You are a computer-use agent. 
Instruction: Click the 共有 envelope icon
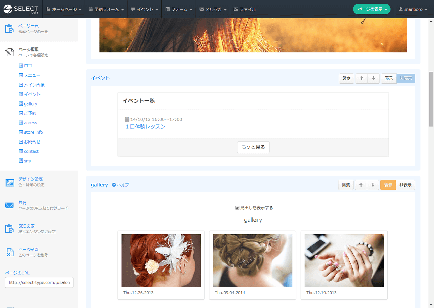9,206
